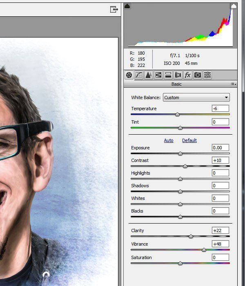Click the Exposure value field
245x286 pixels.
pyautogui.click(x=220, y=148)
